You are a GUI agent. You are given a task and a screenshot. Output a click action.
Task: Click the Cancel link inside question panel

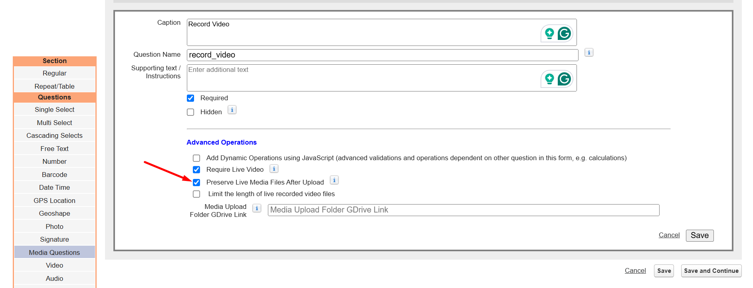(x=669, y=235)
